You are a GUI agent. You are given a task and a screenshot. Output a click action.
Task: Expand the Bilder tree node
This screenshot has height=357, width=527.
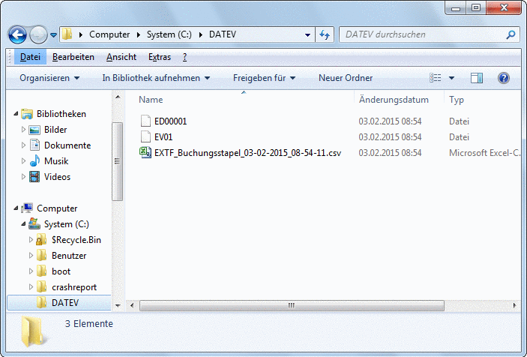click(x=23, y=130)
